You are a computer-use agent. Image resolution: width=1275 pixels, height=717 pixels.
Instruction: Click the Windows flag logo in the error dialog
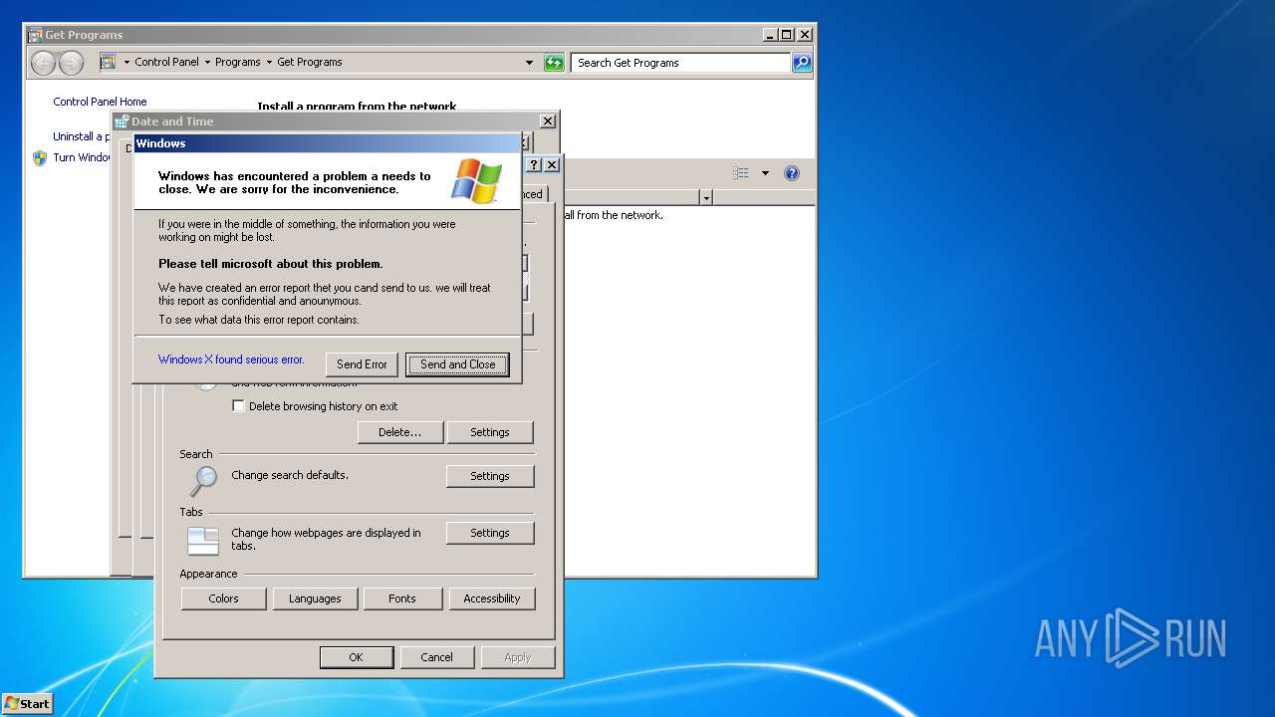(x=476, y=180)
